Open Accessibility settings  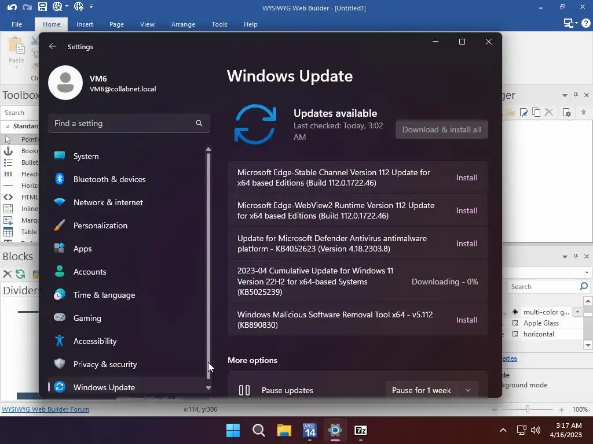[x=127, y=341]
